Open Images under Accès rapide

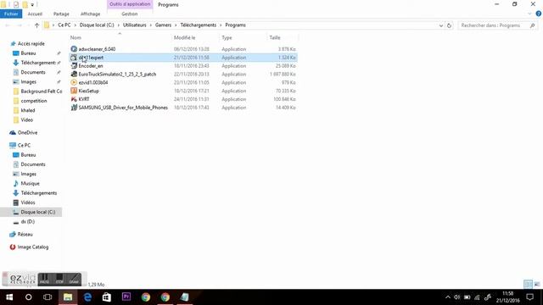[28, 82]
